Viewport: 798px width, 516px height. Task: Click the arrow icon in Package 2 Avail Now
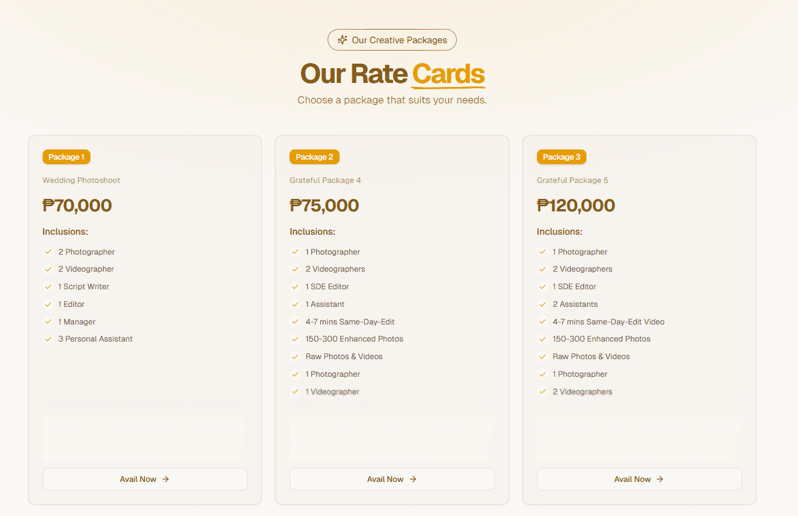[413, 479]
